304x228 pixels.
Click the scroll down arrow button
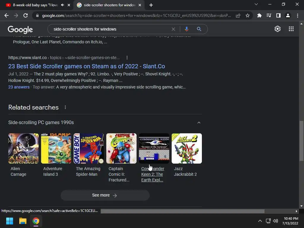pos(301,206)
